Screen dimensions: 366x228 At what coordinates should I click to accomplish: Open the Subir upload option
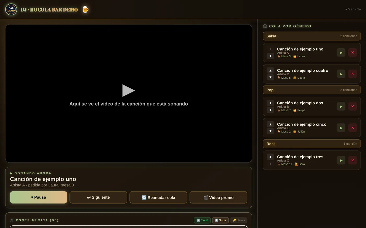(220, 220)
